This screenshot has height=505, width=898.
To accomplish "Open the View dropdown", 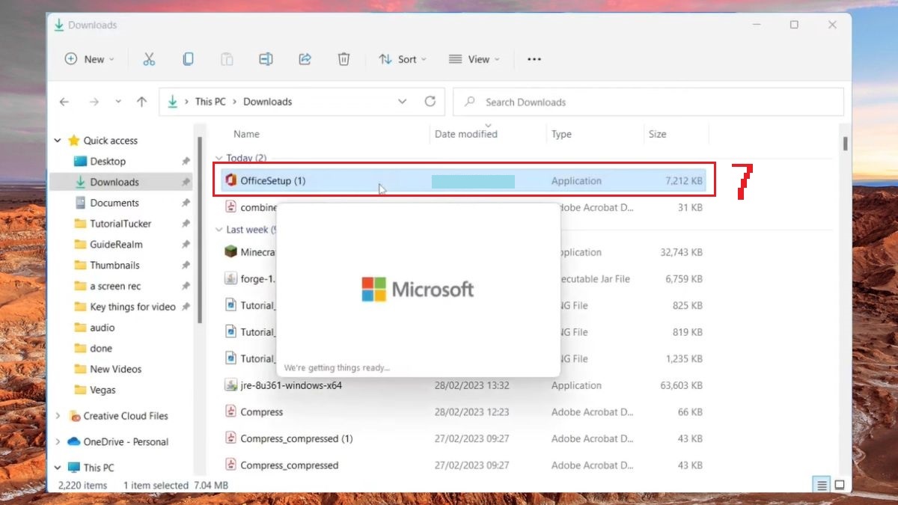I will point(474,59).
